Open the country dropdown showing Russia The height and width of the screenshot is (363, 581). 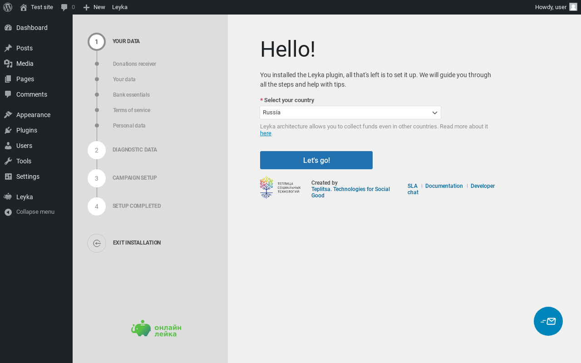point(350,113)
